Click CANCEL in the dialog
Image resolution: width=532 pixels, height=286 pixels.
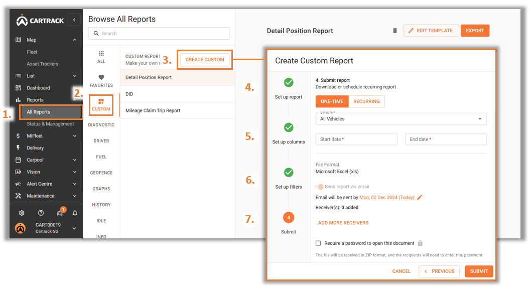click(401, 271)
